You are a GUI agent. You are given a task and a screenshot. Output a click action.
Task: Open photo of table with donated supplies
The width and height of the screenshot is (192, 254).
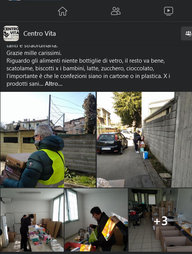point(32,220)
